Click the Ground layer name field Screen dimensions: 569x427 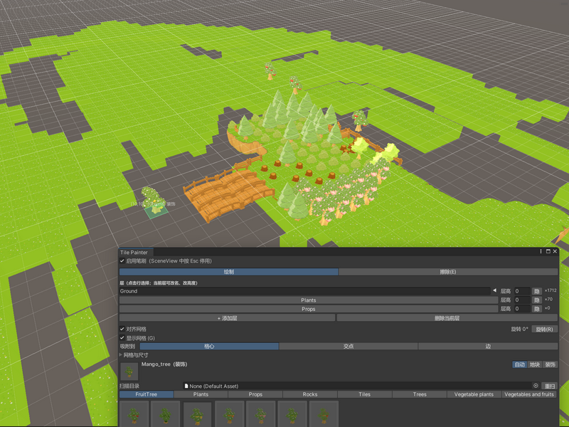[x=305, y=291]
